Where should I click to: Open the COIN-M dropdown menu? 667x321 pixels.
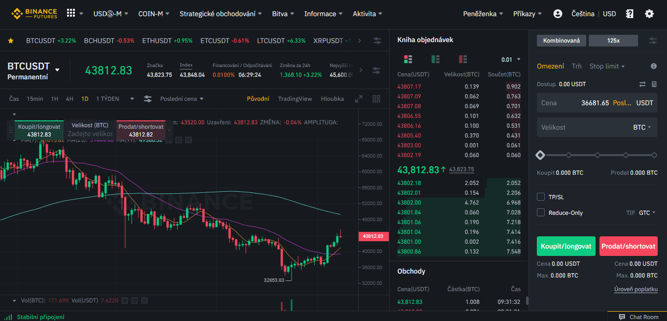[154, 14]
